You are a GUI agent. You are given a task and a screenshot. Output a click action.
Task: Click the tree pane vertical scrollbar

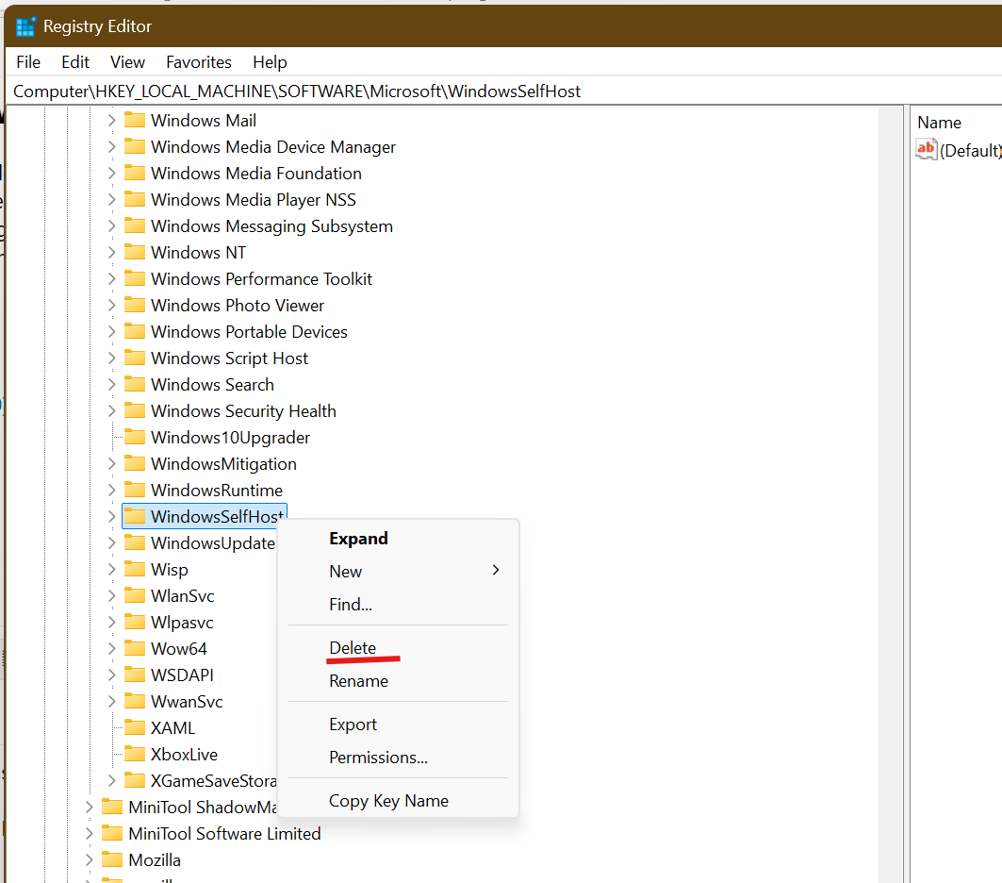pyautogui.click(x=890, y=493)
